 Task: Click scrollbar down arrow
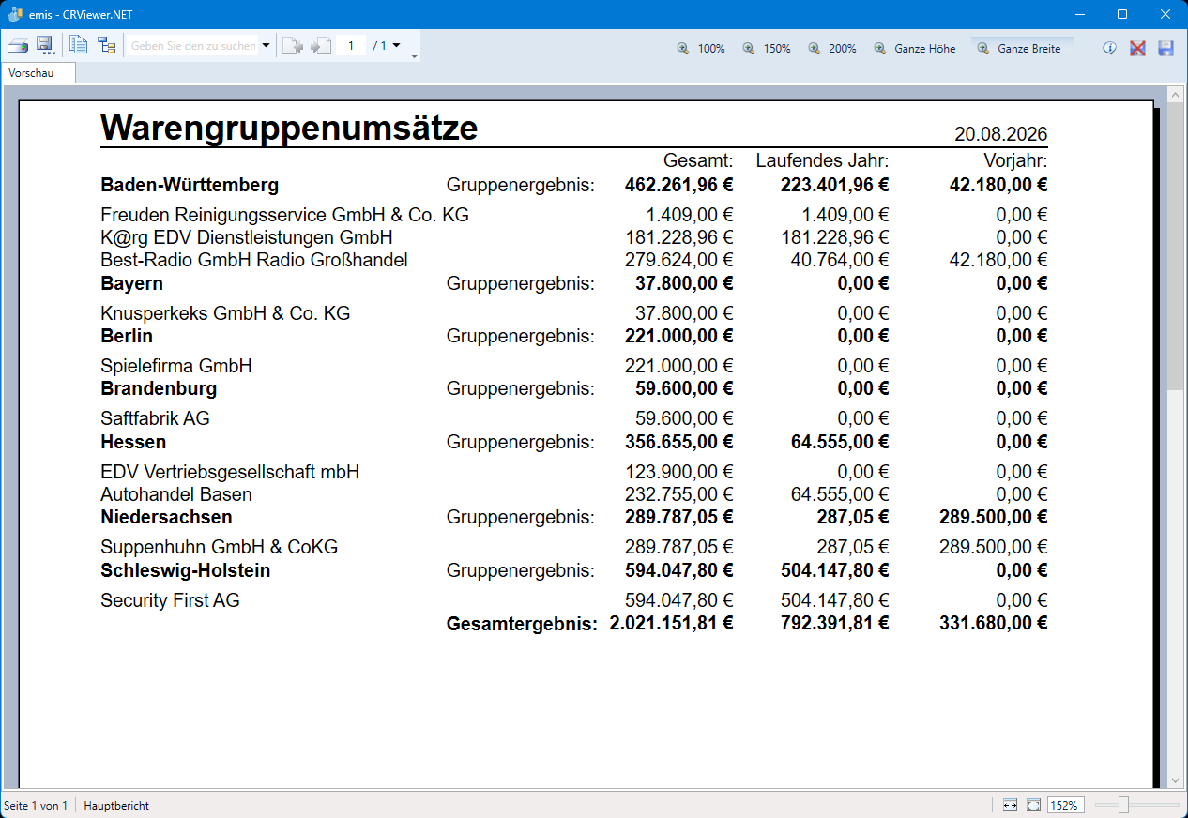coord(1175,780)
